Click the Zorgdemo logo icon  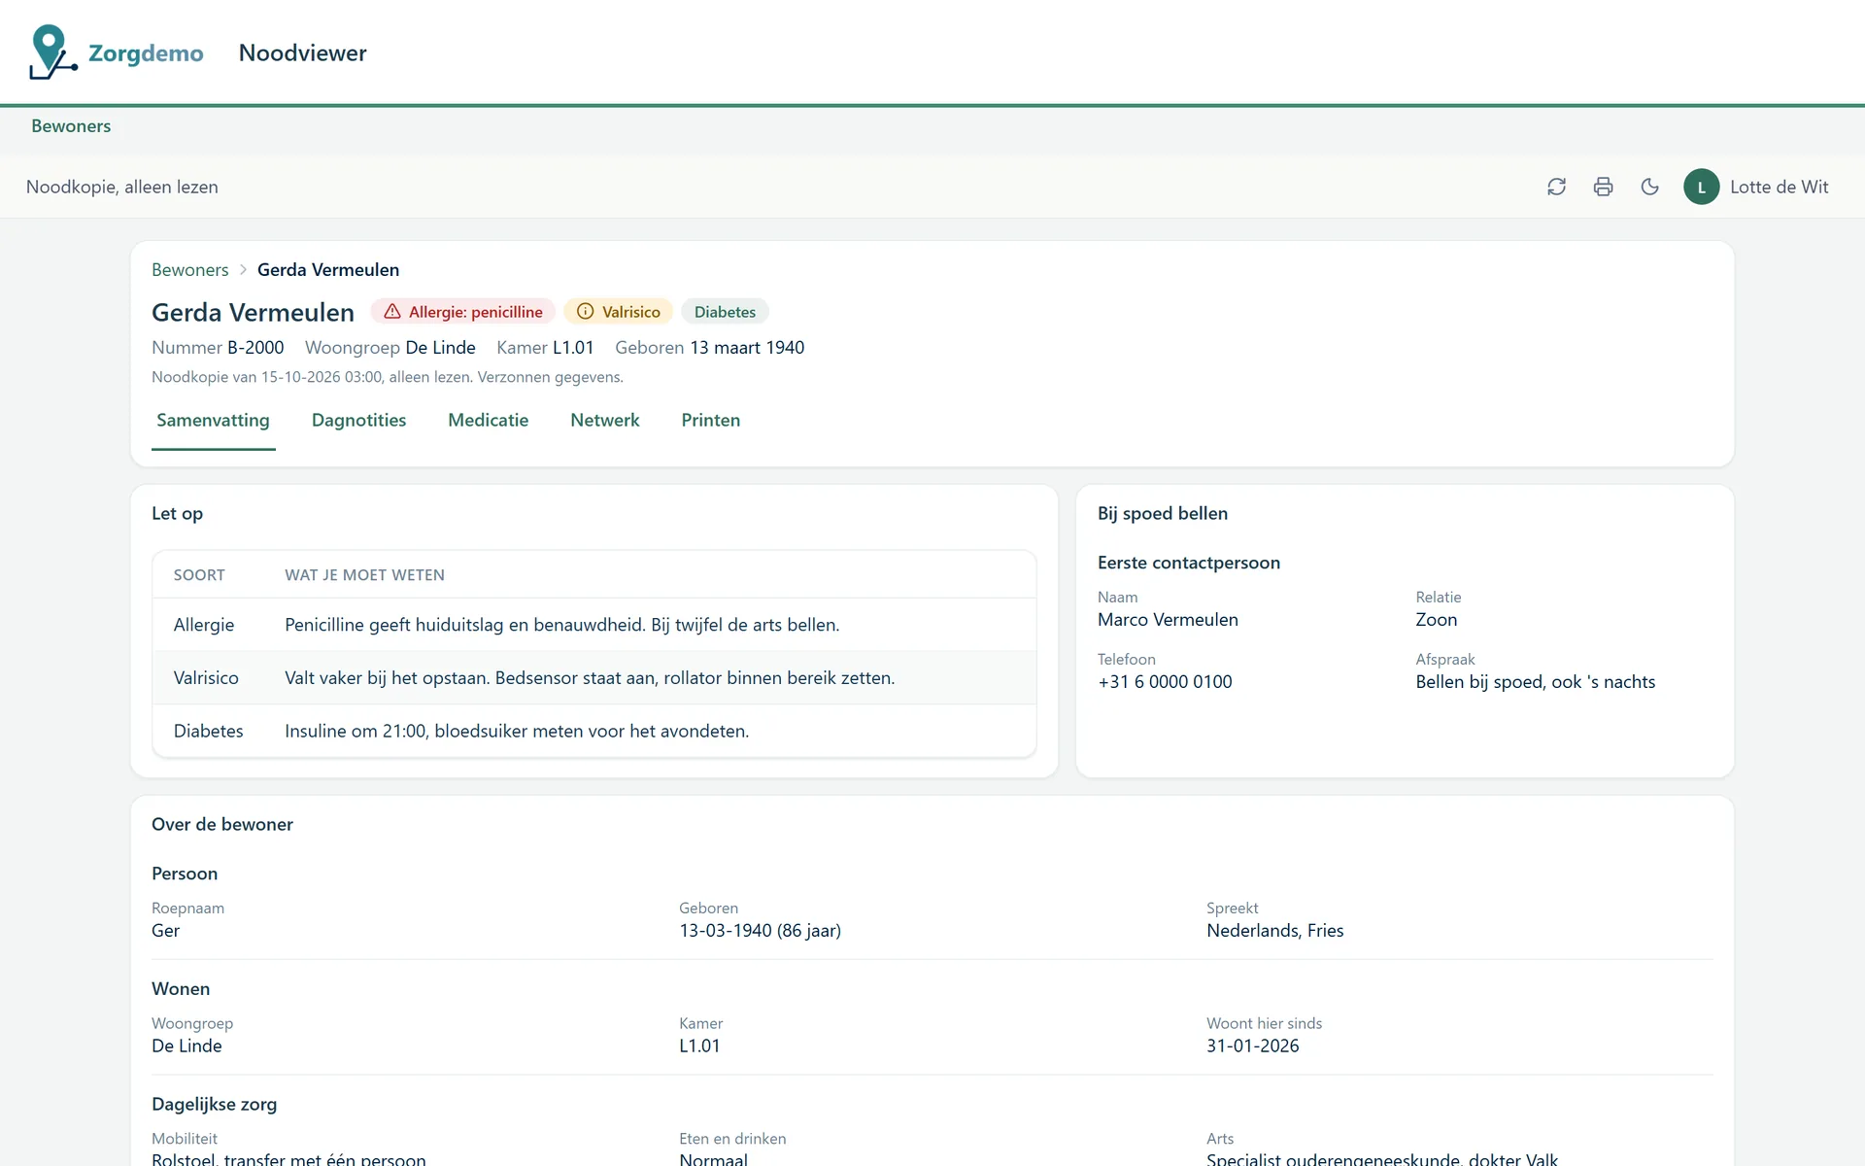pos(53,51)
